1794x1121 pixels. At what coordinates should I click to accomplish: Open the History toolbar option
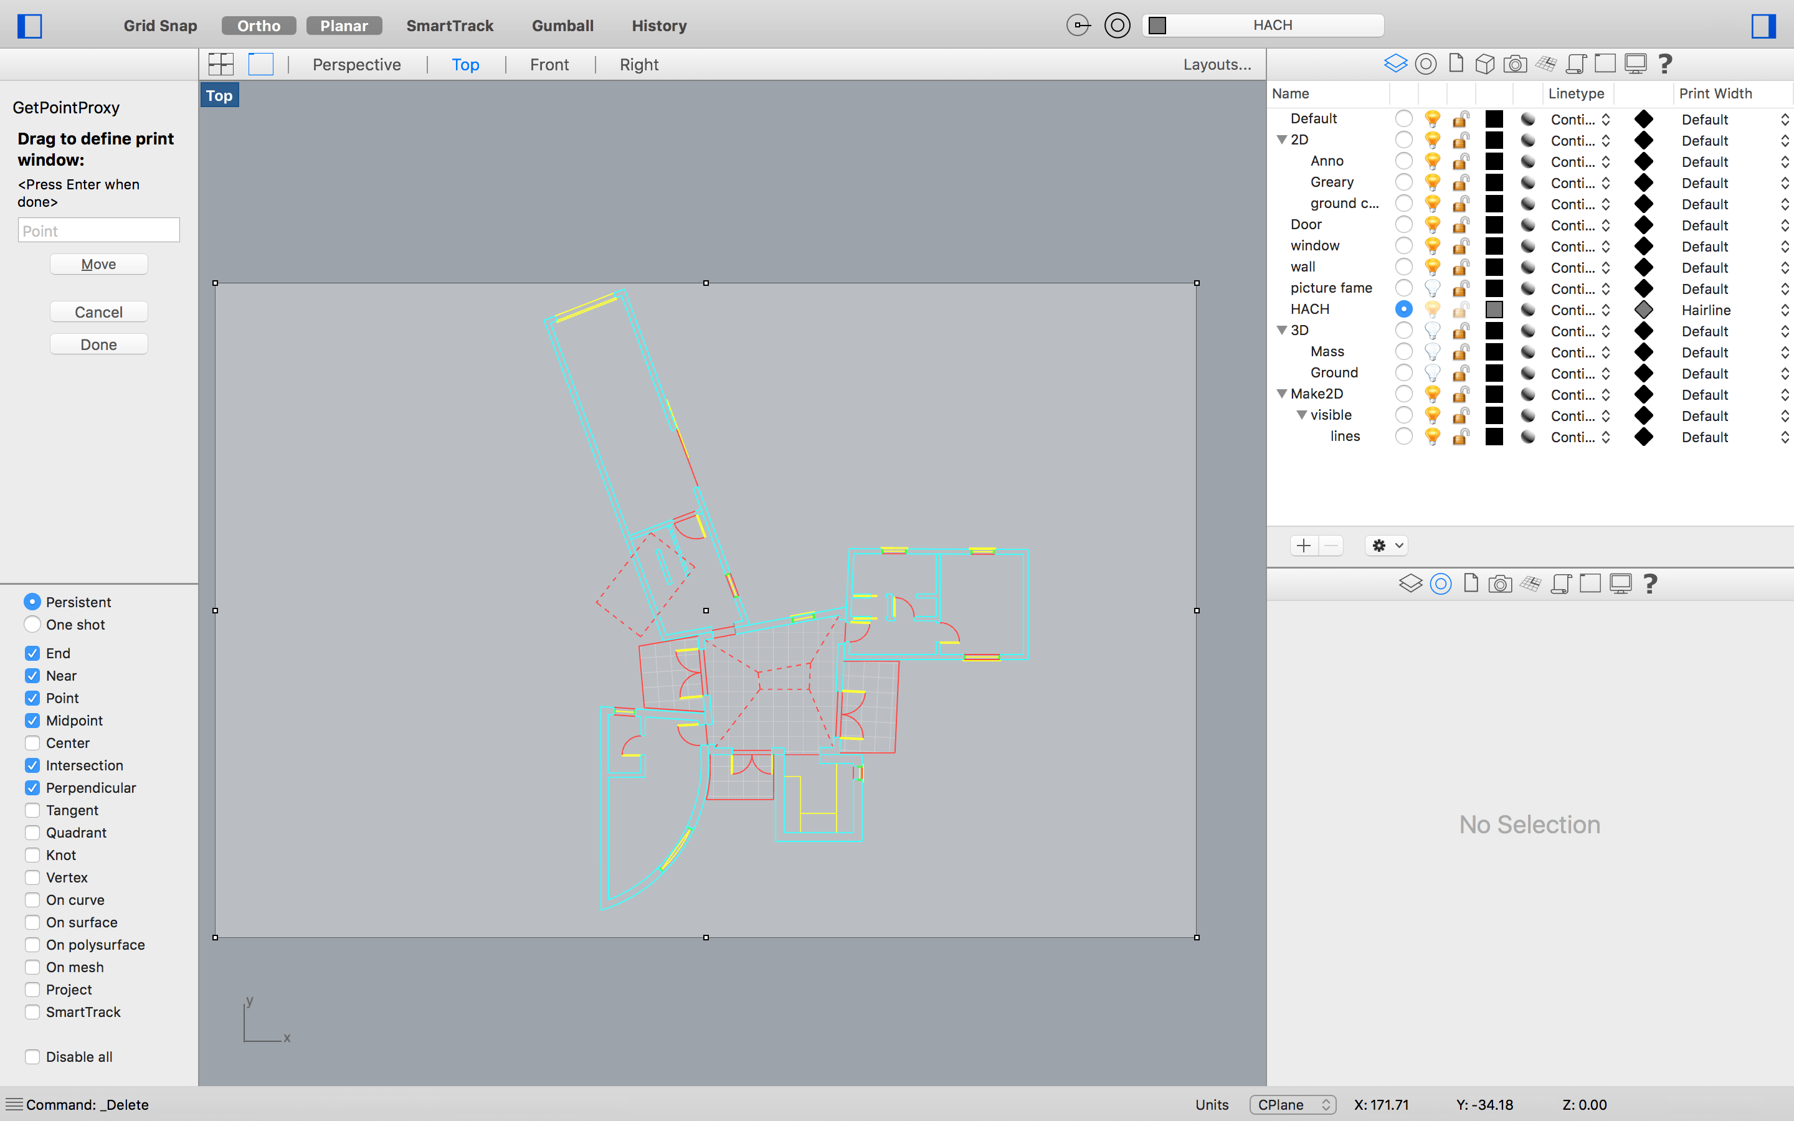(659, 26)
